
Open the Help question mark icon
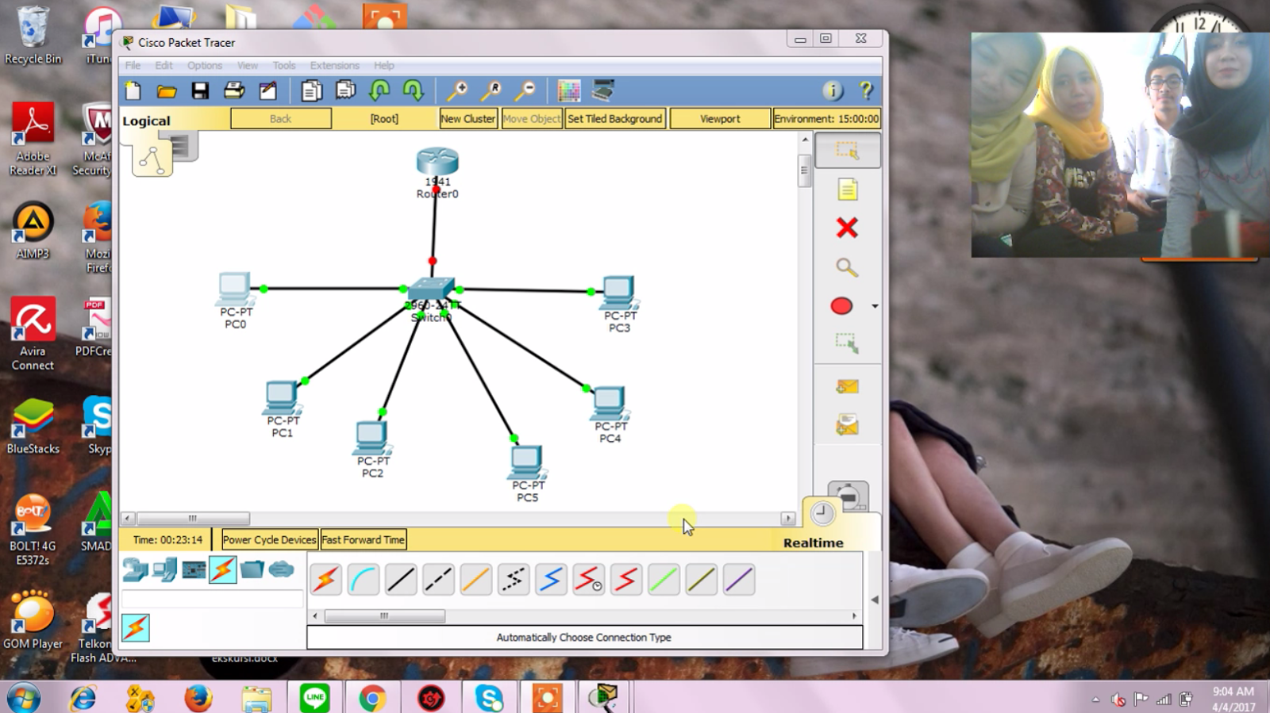[x=866, y=91]
